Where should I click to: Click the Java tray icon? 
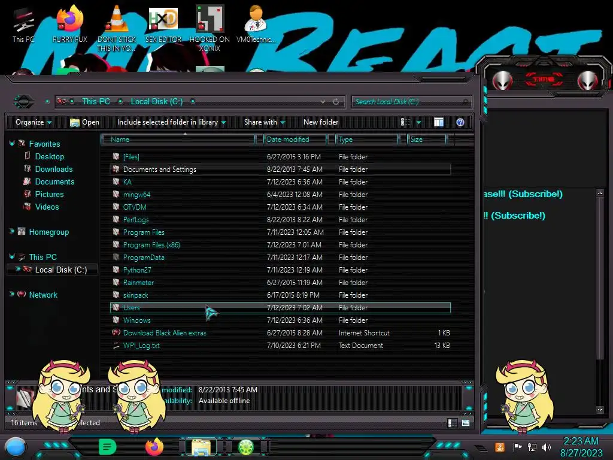[500, 447]
